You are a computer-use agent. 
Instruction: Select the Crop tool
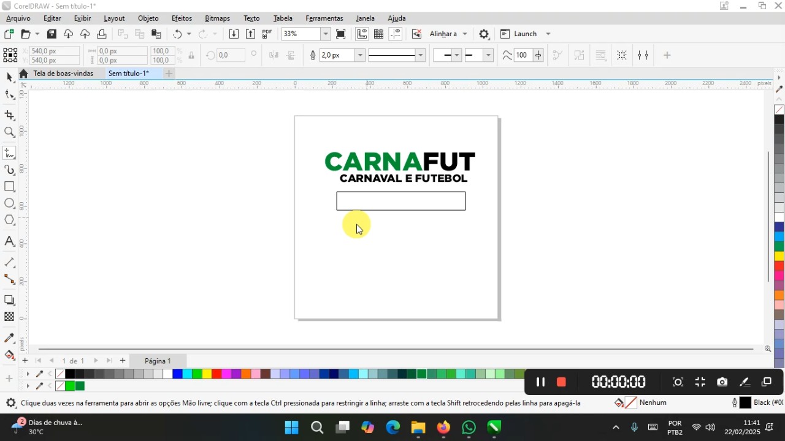(x=9, y=115)
